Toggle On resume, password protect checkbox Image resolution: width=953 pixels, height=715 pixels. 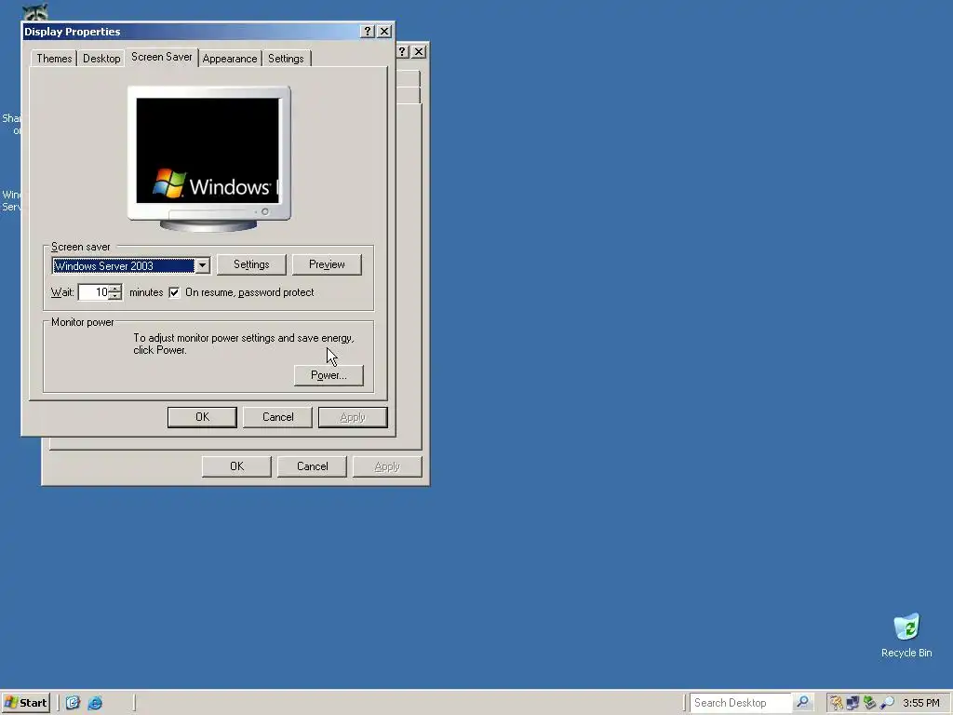pos(174,292)
